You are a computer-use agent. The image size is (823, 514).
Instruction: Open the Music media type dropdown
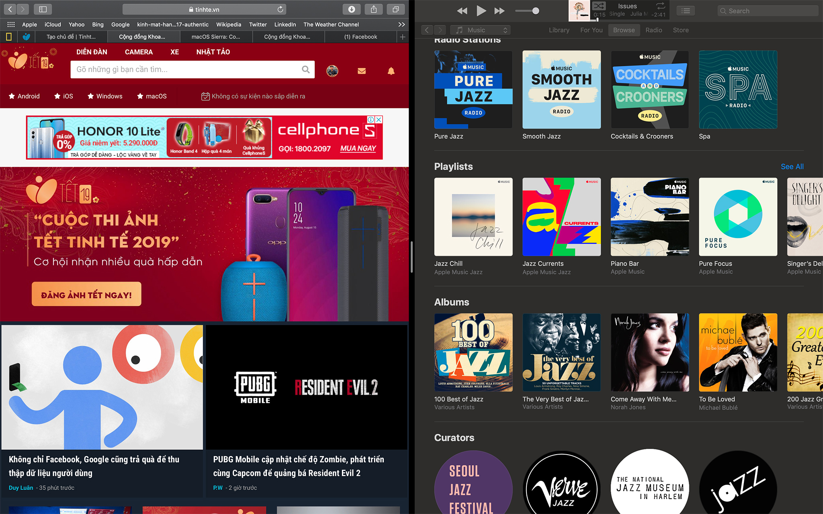(x=480, y=30)
